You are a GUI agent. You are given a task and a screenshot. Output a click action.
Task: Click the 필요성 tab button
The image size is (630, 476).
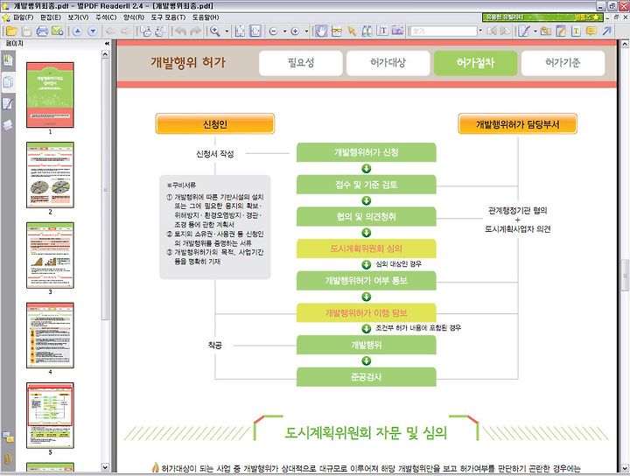301,63
